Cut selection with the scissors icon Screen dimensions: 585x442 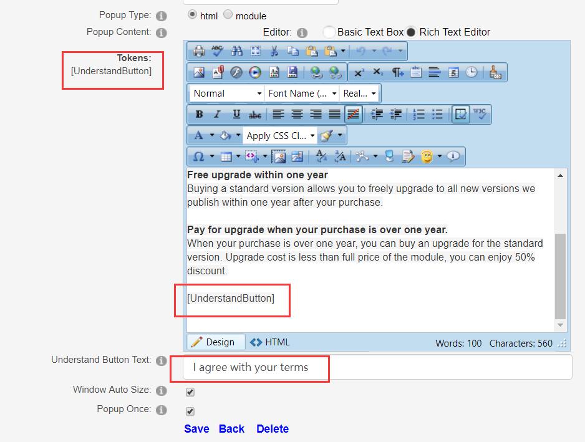click(x=274, y=50)
